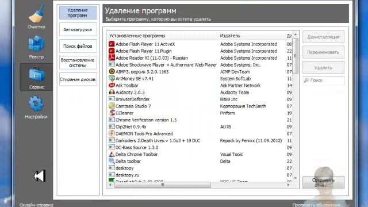Open the Автозагрузка tab
Screen dimensions: 368x207
(x=78, y=29)
